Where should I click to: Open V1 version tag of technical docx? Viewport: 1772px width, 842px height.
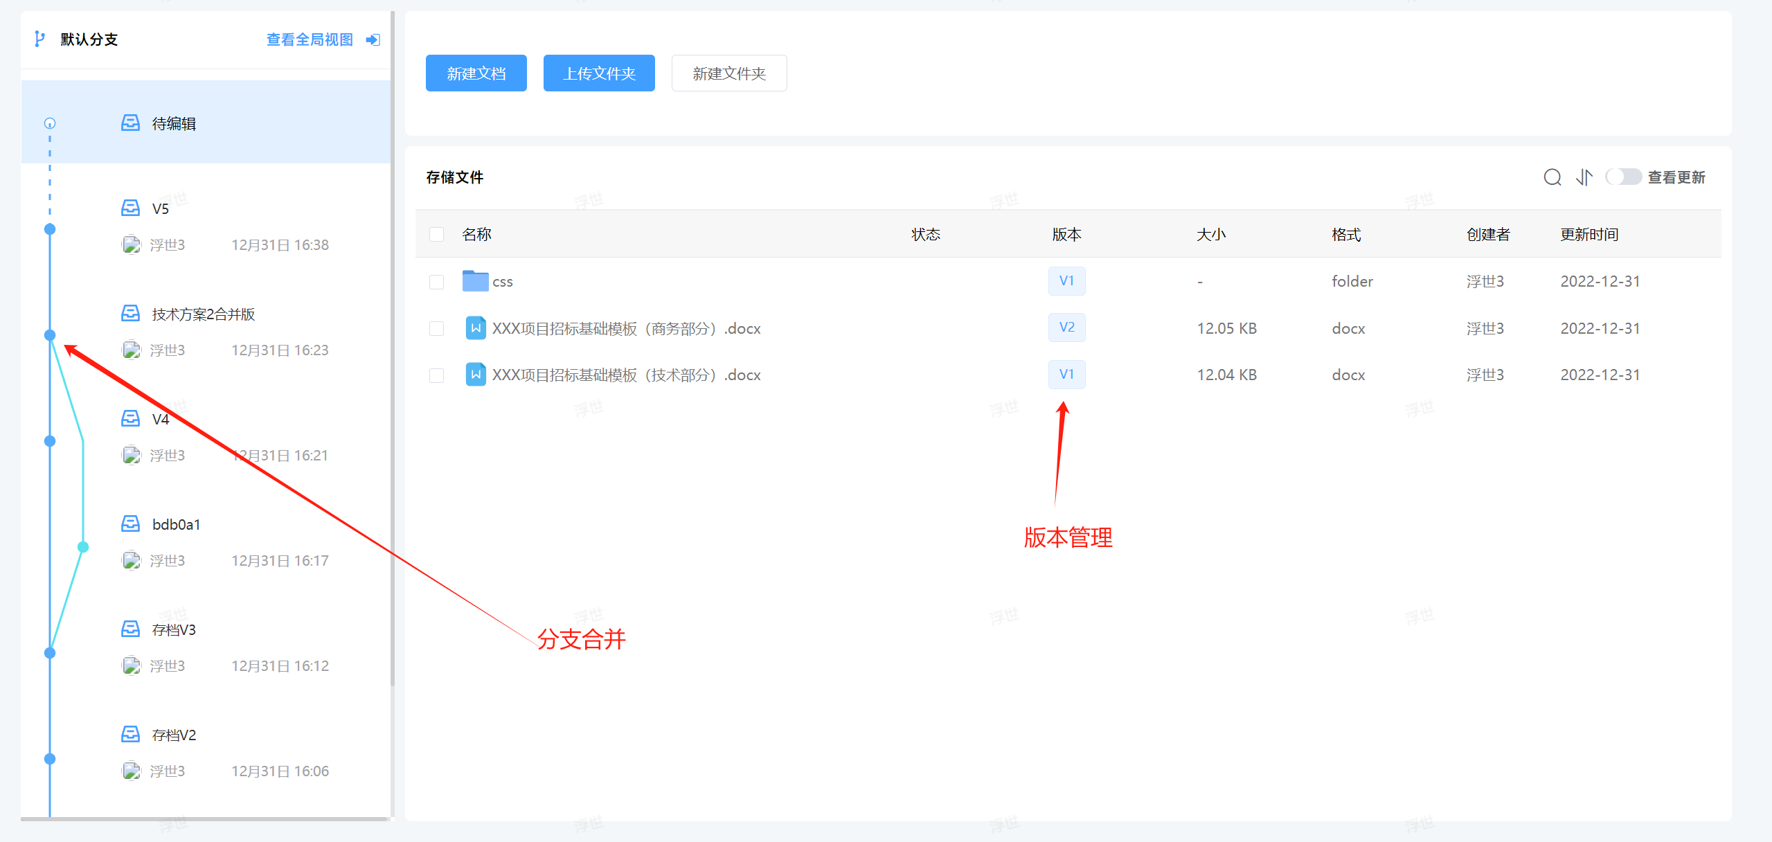pyautogui.click(x=1066, y=375)
